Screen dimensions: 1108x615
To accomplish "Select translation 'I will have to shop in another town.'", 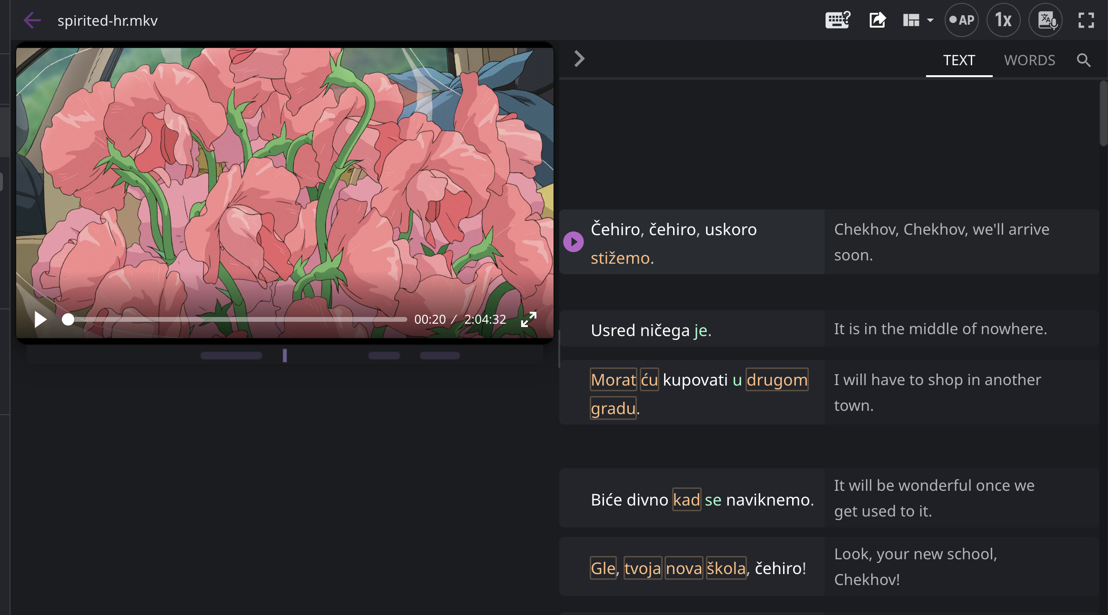I will pyautogui.click(x=937, y=393).
